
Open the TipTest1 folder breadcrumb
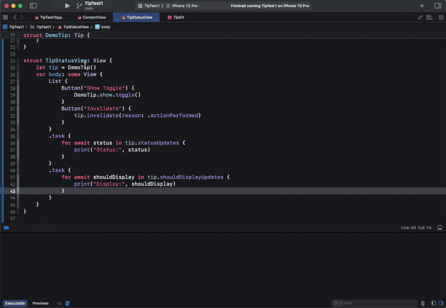pos(41,27)
